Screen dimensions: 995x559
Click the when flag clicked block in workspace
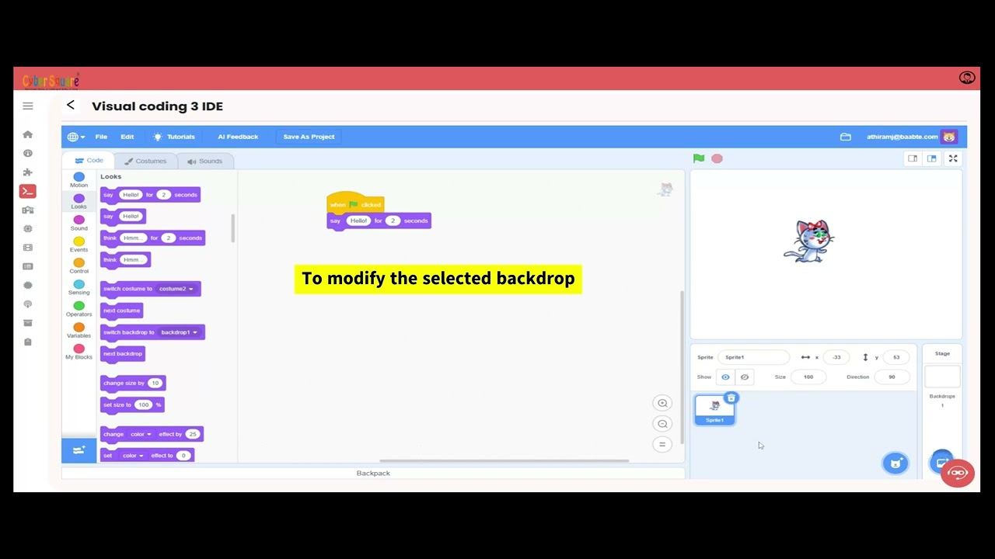click(x=355, y=203)
